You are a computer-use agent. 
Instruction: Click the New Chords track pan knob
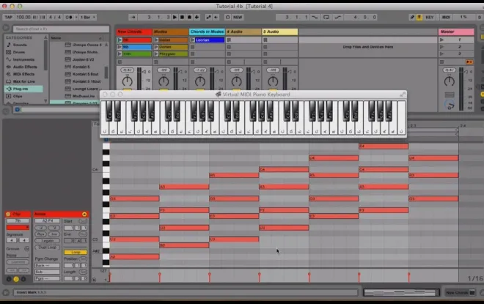[x=127, y=81]
